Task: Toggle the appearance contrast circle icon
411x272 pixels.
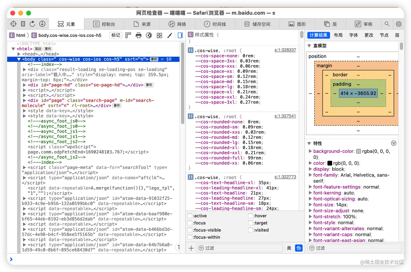Action: click(x=149, y=35)
